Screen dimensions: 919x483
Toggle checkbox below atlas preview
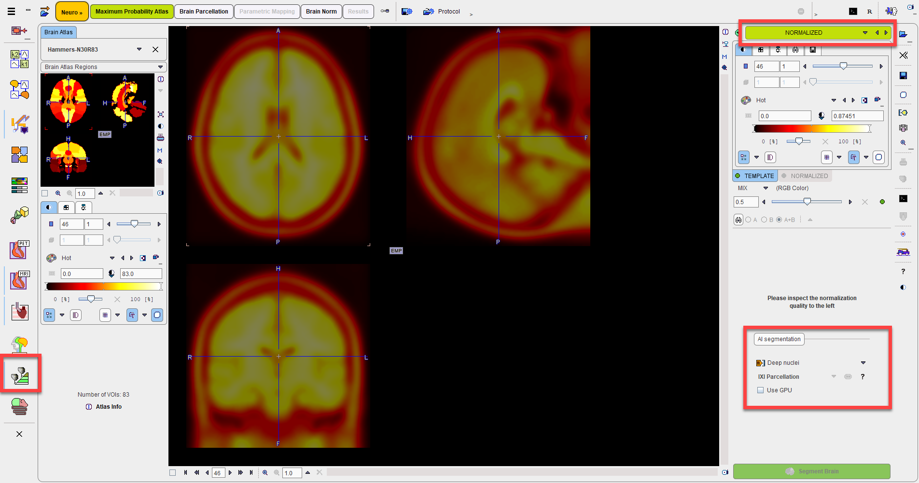coord(45,193)
